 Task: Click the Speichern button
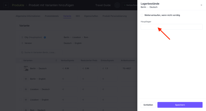180,105
